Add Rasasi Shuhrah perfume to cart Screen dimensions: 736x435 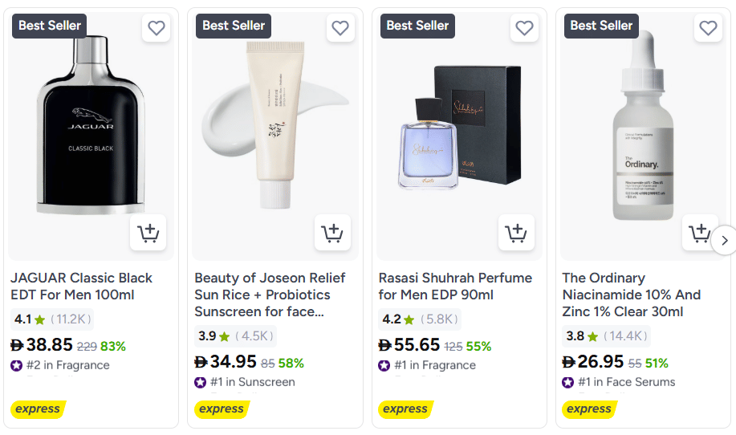pyautogui.click(x=516, y=234)
